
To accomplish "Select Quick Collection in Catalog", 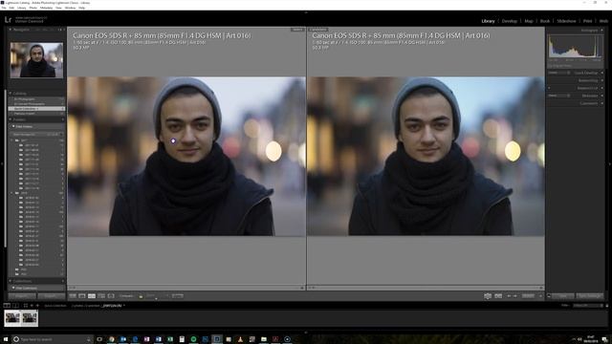I will click(36, 108).
